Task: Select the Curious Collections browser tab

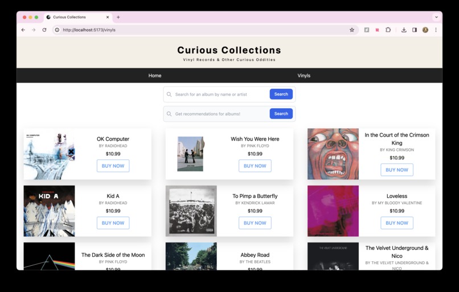Action: 78,17
